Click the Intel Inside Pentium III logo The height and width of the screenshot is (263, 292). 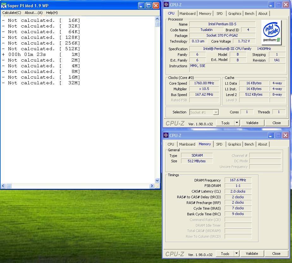point(271,33)
